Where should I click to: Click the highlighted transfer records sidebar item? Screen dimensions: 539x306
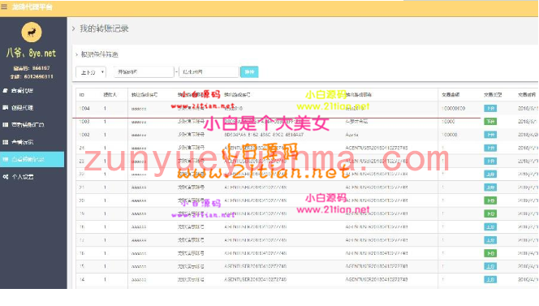click(32, 159)
